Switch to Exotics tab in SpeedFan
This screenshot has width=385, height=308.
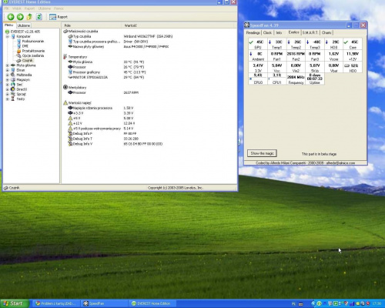pyautogui.click(x=293, y=32)
